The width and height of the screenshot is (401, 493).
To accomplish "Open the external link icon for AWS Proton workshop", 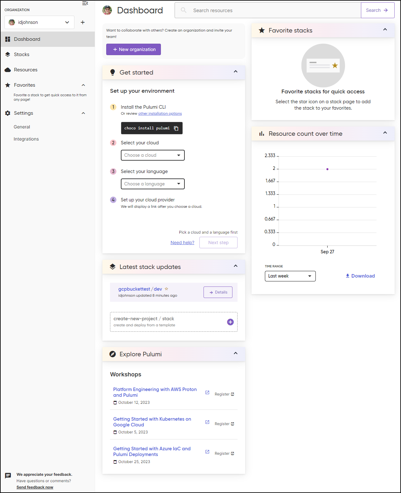I will pyautogui.click(x=207, y=392).
